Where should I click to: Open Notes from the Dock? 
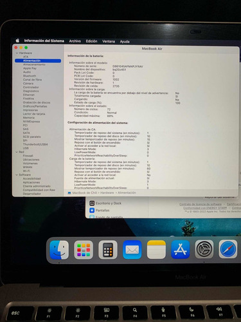click(x=156, y=250)
